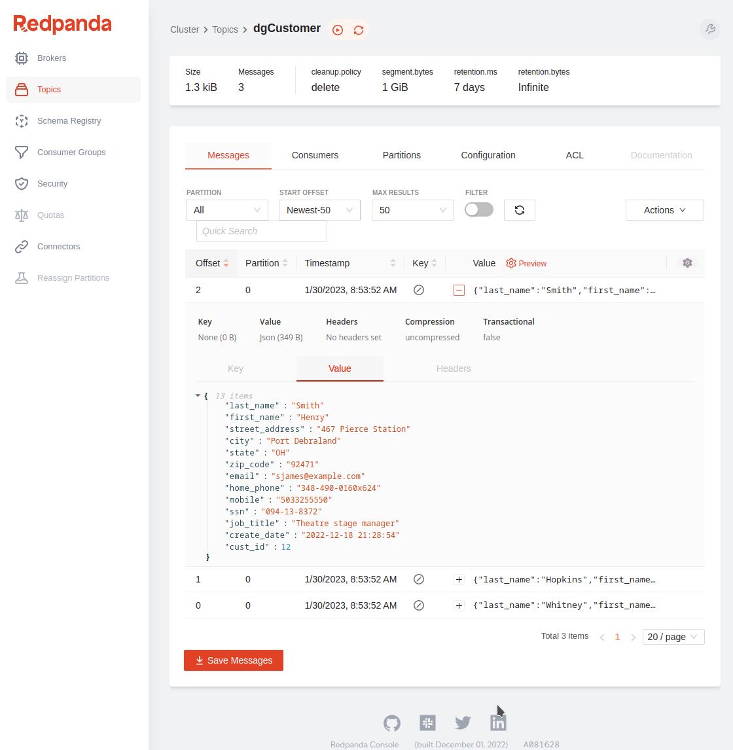Image resolution: width=733 pixels, height=750 pixels.
Task: Expand the Whitney message row
Action: coord(459,605)
